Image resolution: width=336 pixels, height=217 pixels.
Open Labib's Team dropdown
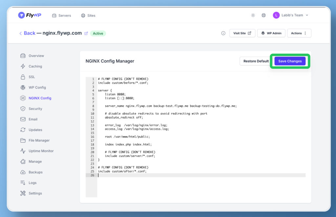click(291, 15)
